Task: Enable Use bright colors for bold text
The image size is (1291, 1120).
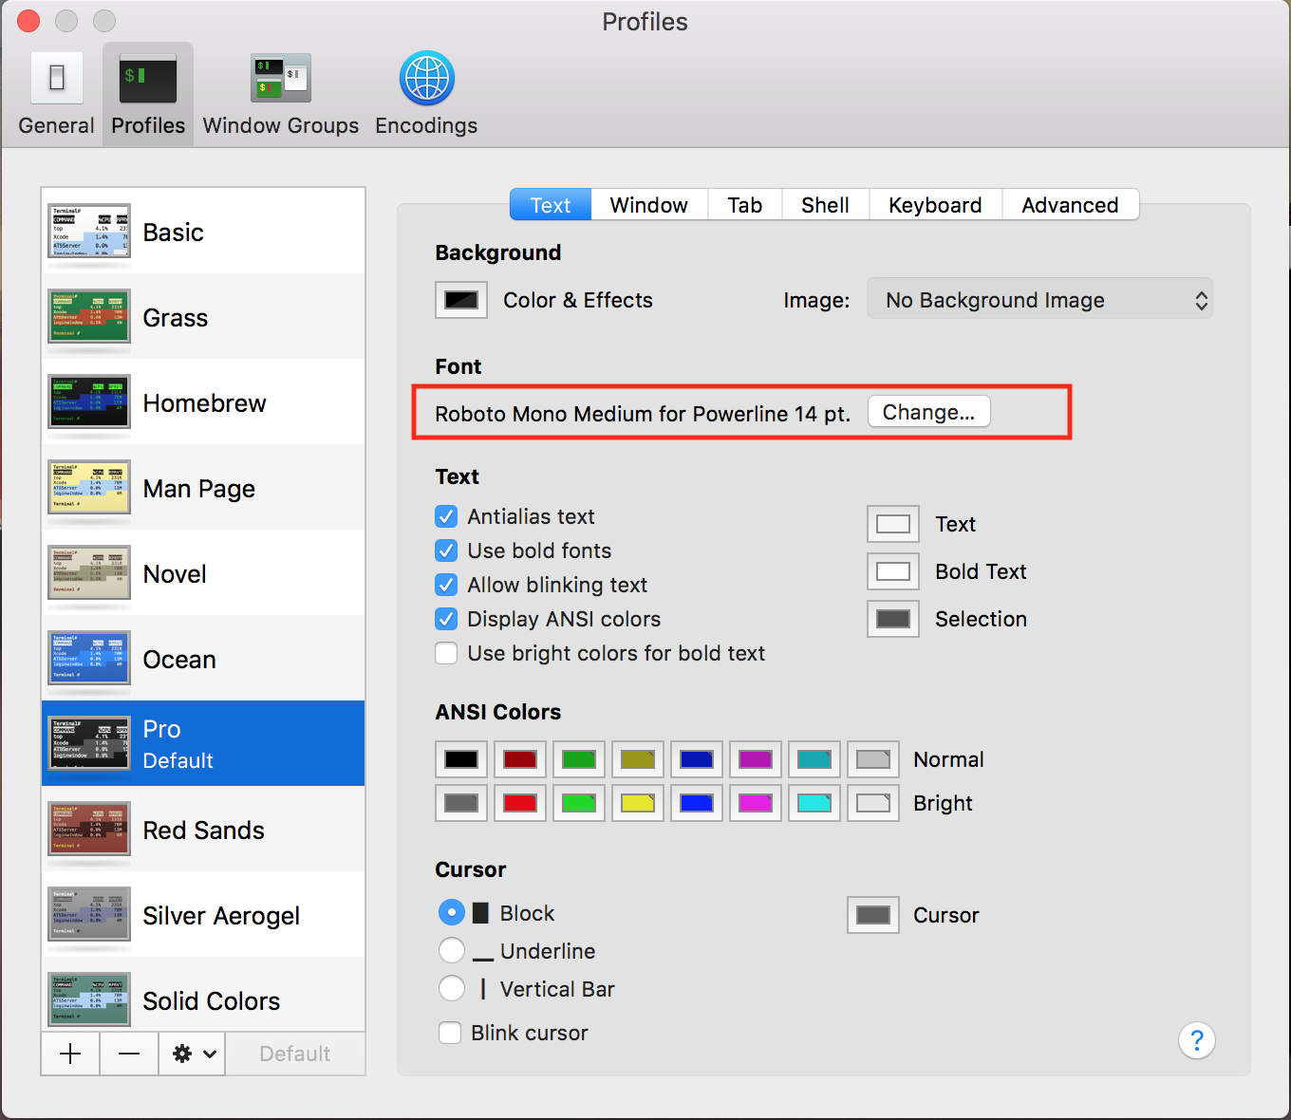Action: point(446,653)
